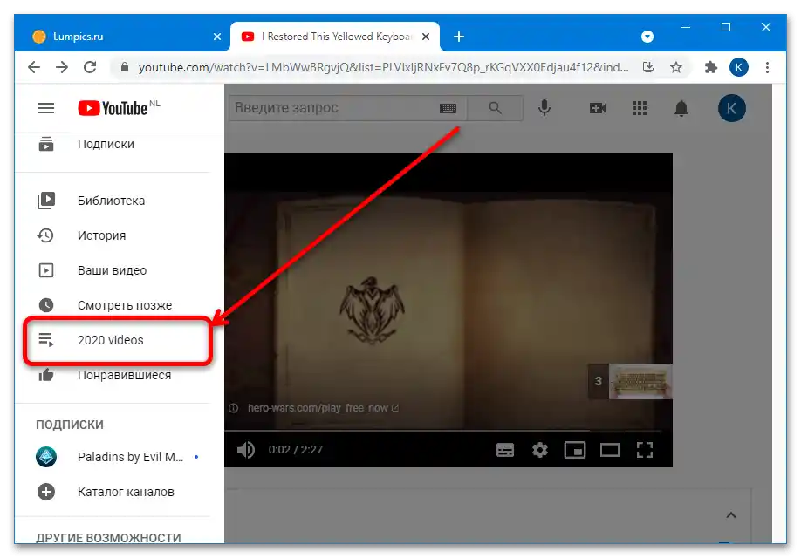Open player settings gear
Viewport: 801px width, 558px height.
(x=540, y=450)
